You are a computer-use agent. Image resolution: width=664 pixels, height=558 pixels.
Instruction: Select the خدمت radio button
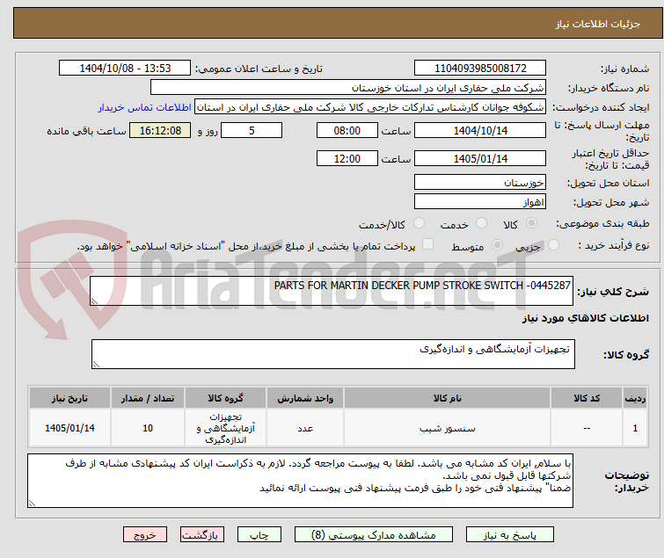click(481, 223)
